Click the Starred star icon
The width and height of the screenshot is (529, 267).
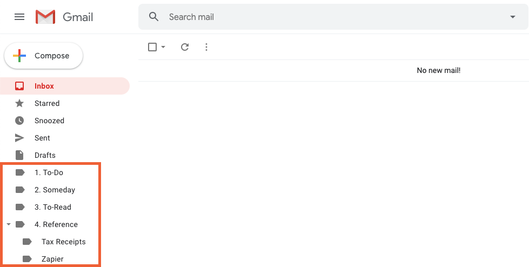point(19,103)
